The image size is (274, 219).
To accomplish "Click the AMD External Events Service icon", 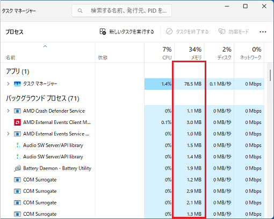I will click(x=17, y=134).
